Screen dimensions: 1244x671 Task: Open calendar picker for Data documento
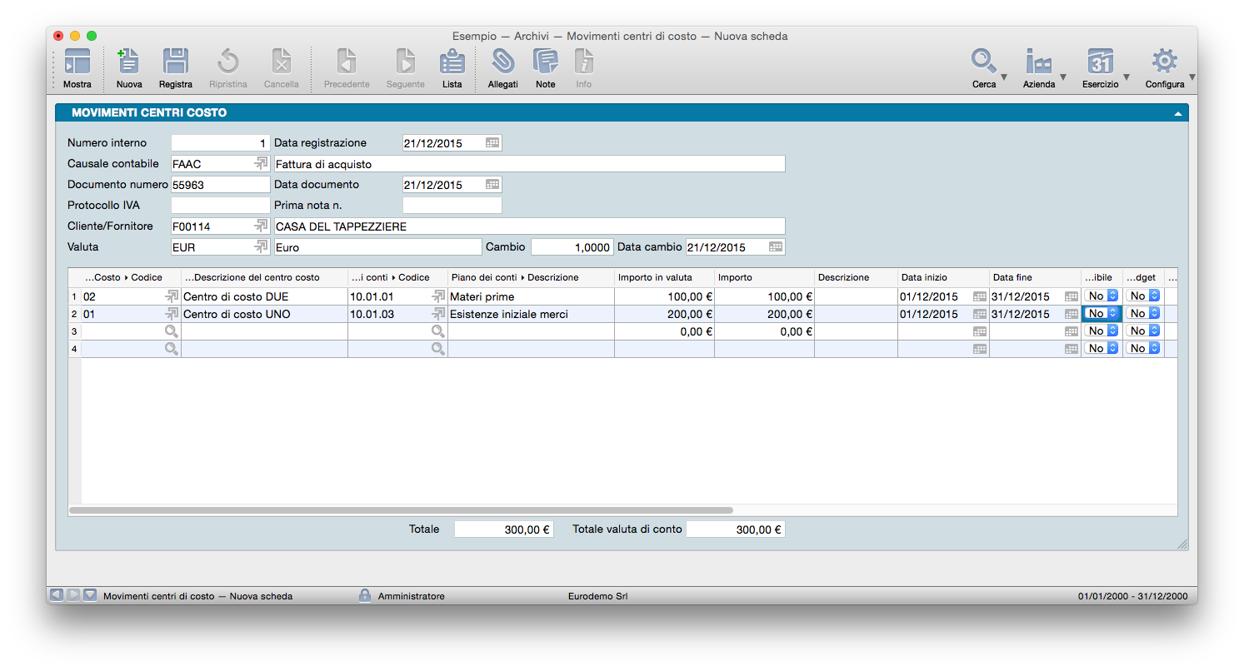click(492, 185)
